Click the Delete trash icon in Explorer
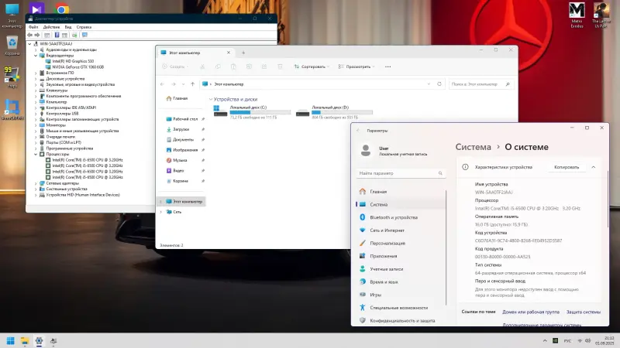The height and width of the screenshot is (348, 620). (x=280, y=67)
